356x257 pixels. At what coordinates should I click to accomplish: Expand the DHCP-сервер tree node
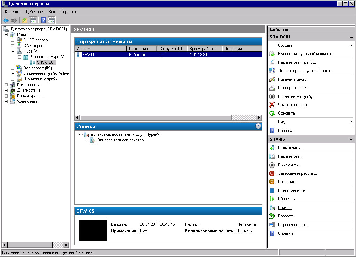coord(13,40)
